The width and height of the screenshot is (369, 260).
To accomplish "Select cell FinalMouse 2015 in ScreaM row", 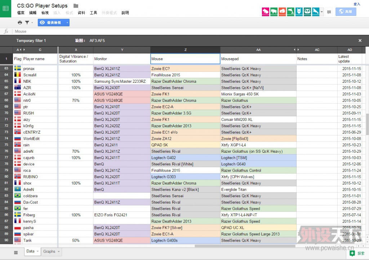I will [x=186, y=75].
